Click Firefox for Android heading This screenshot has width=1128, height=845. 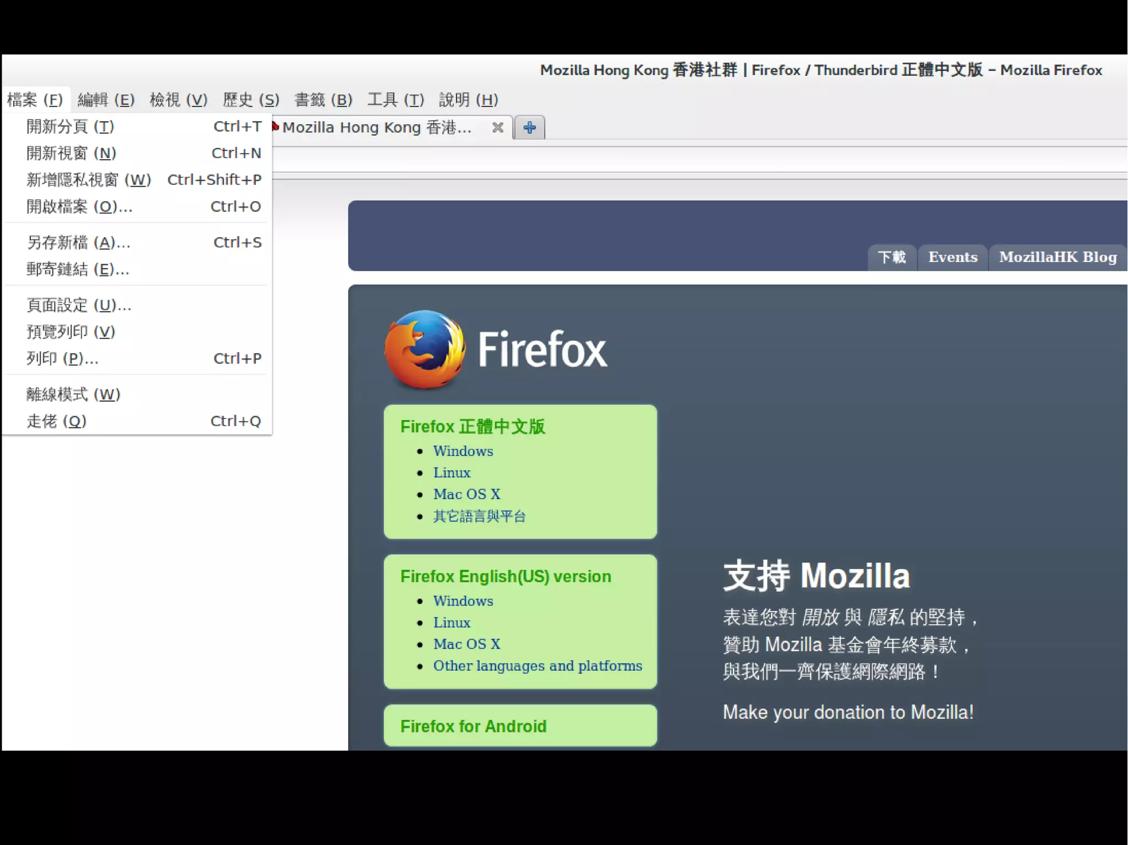coord(473,726)
